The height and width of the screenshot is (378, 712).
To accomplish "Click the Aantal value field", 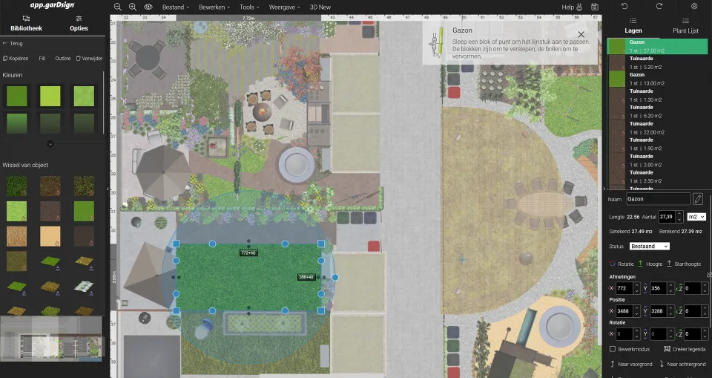I will tap(667, 217).
